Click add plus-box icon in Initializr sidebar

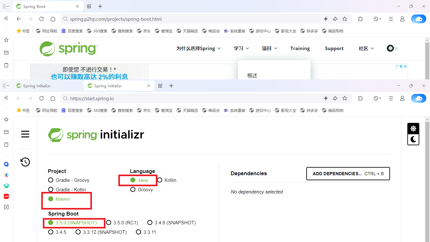[6, 207]
